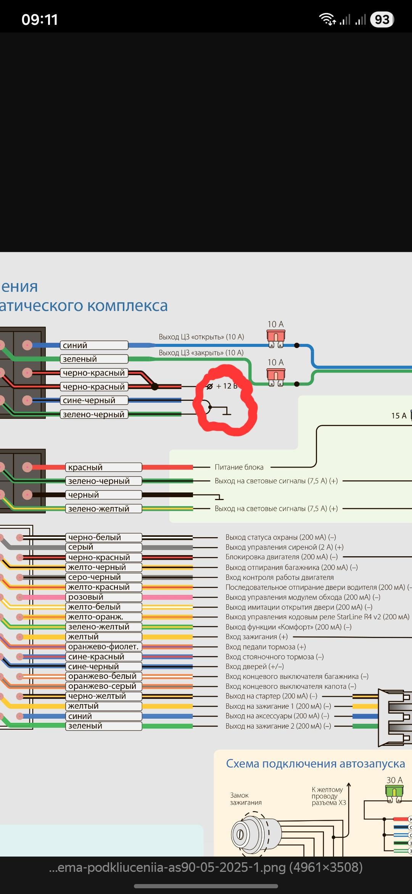Select the "оранжево-фиолет." wire label

point(103,647)
